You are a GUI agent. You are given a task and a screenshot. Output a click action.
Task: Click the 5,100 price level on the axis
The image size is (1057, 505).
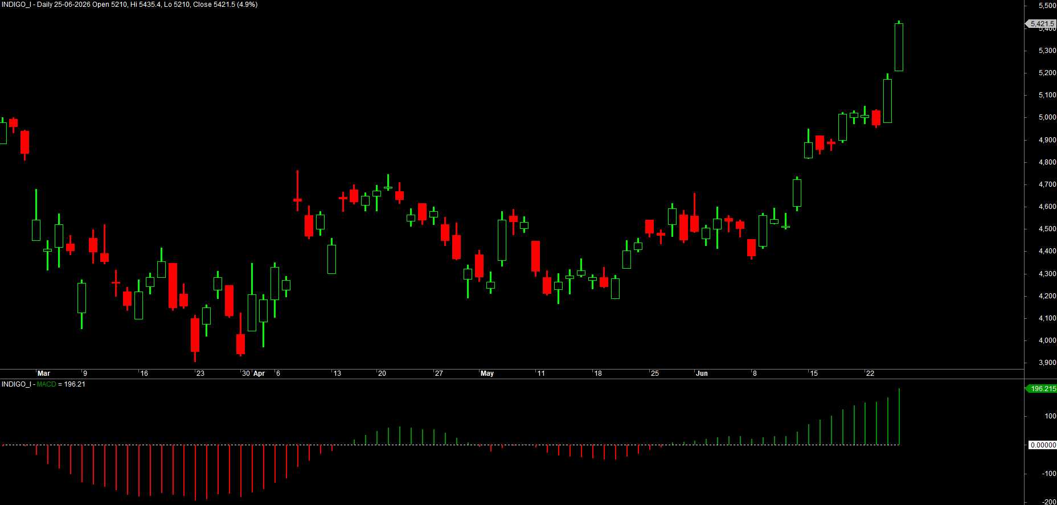(1047, 95)
